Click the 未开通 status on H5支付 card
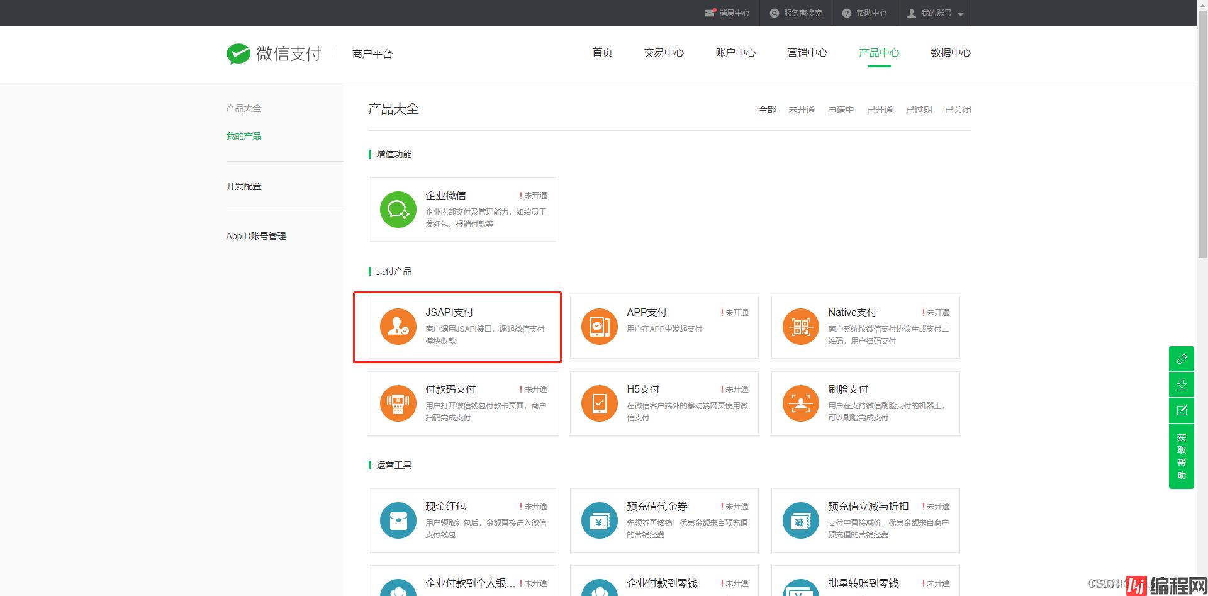This screenshot has height=596, width=1208. pyautogui.click(x=734, y=389)
